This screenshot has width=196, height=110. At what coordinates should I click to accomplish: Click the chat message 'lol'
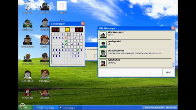coord(109,44)
